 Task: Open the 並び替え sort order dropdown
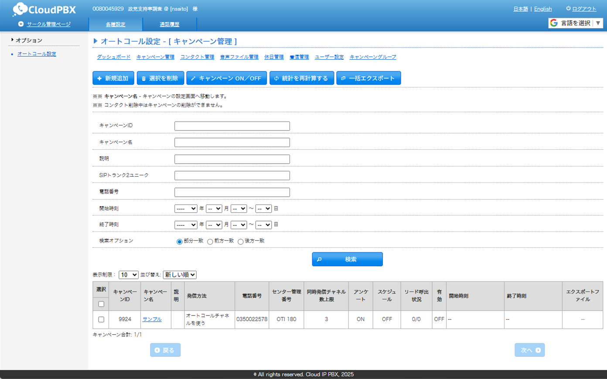tap(180, 275)
